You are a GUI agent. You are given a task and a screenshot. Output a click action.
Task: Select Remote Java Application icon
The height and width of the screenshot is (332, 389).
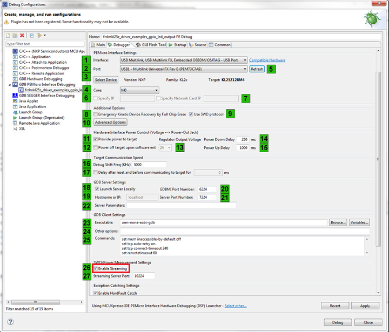tap(15, 123)
